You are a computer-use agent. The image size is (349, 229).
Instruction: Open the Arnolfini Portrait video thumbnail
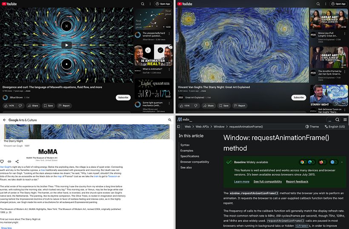pos(329,57)
